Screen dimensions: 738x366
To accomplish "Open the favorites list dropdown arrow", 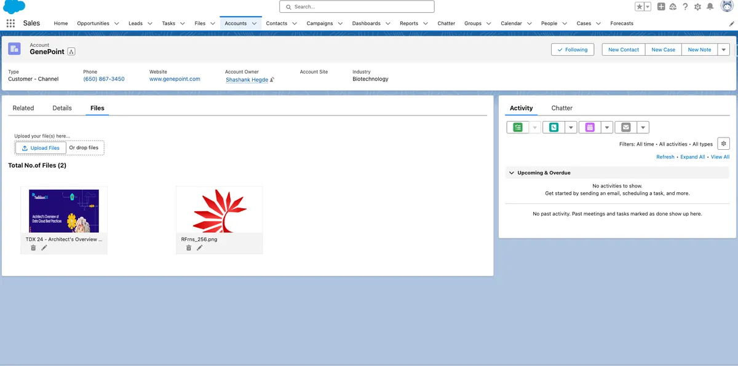I will tap(648, 7).
